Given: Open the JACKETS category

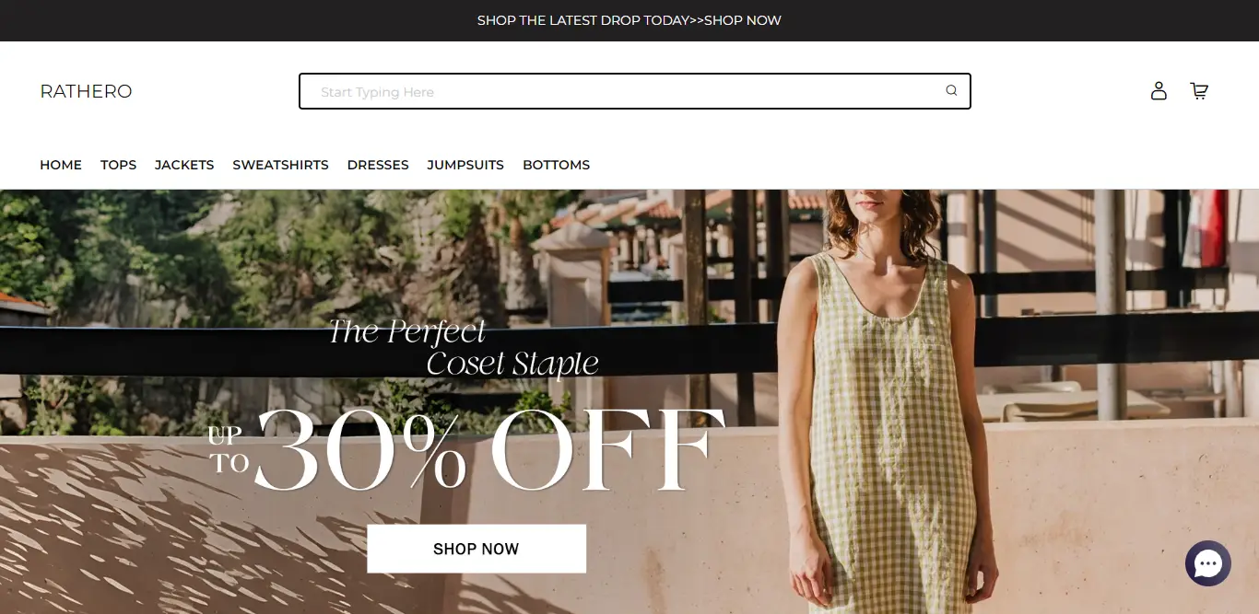Looking at the screenshot, I should click(x=184, y=165).
